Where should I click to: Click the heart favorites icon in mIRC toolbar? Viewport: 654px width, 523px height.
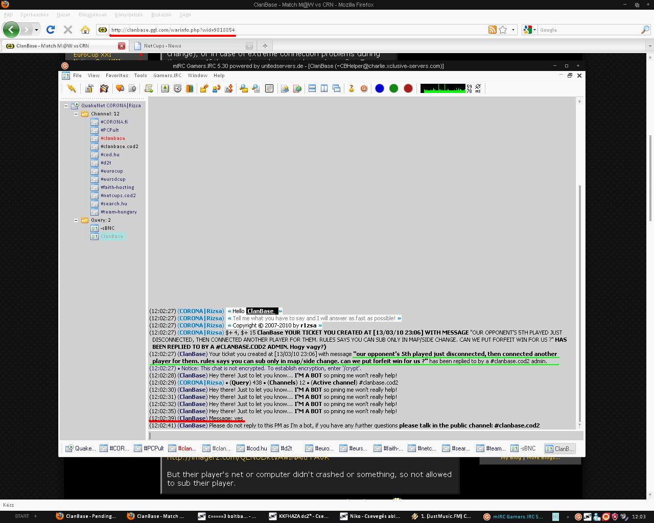tap(120, 88)
